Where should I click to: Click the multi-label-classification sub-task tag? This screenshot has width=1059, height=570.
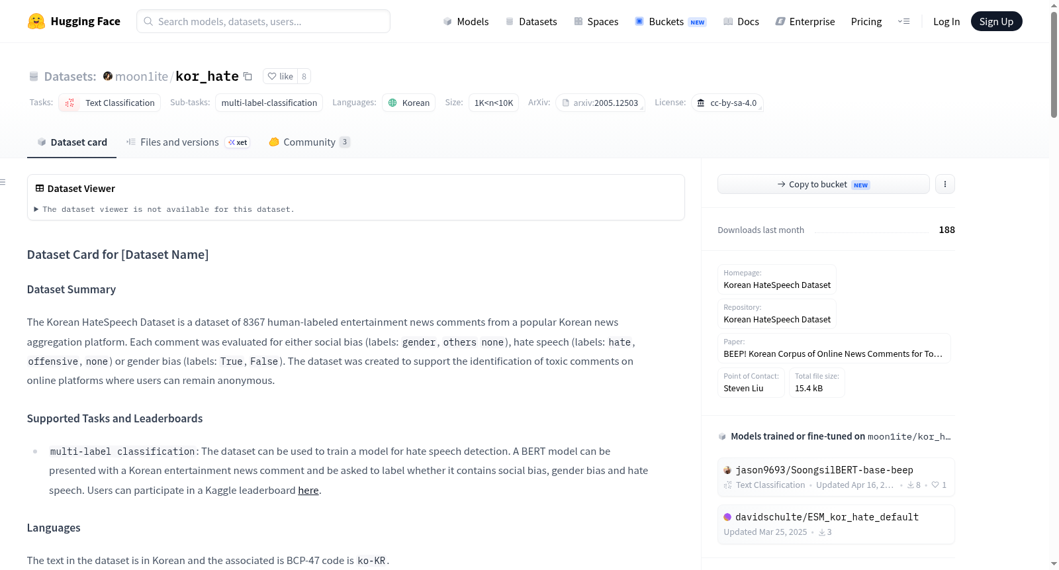(269, 103)
